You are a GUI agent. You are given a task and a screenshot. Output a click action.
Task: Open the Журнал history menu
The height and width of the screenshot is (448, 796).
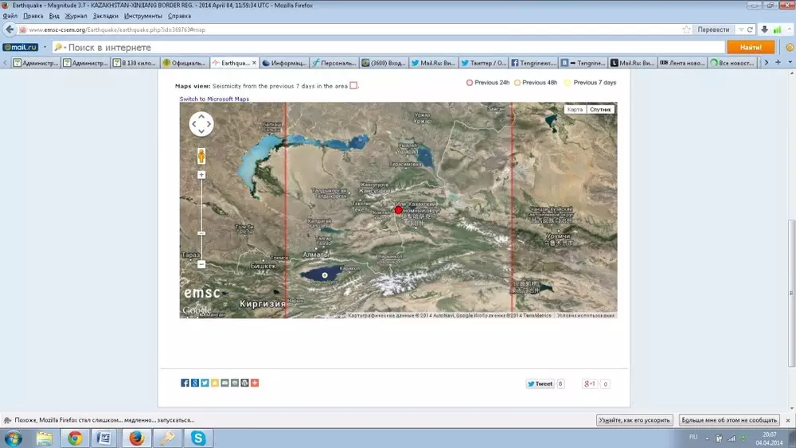pyautogui.click(x=76, y=16)
